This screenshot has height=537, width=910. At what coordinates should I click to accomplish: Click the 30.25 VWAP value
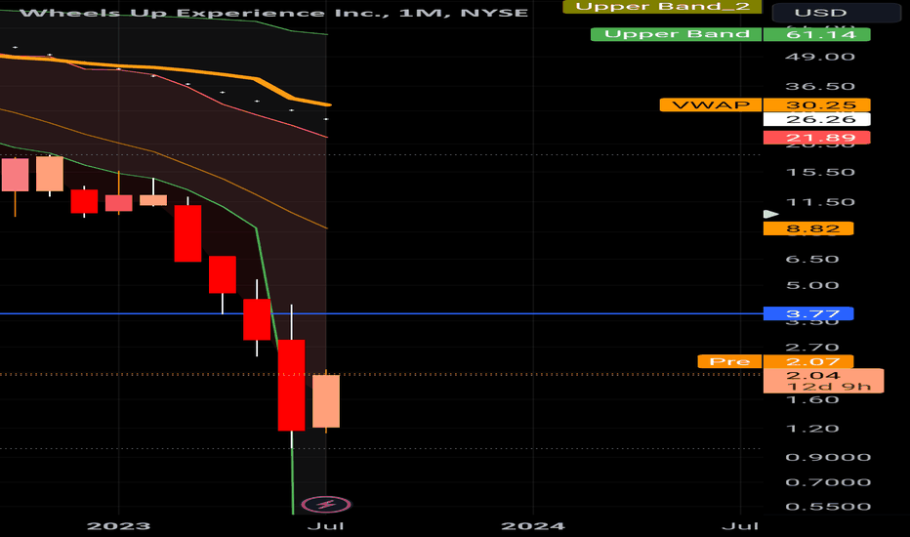point(817,105)
